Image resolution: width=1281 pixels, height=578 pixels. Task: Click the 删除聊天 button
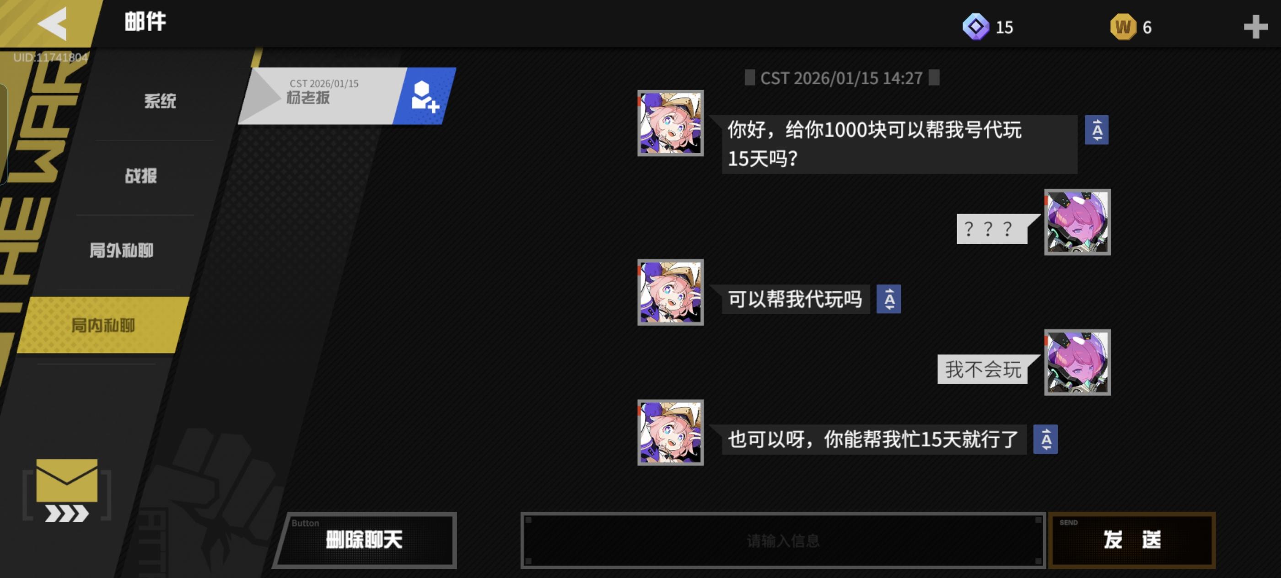click(365, 540)
